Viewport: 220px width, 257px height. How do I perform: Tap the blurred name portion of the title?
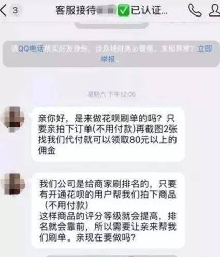click(x=107, y=11)
